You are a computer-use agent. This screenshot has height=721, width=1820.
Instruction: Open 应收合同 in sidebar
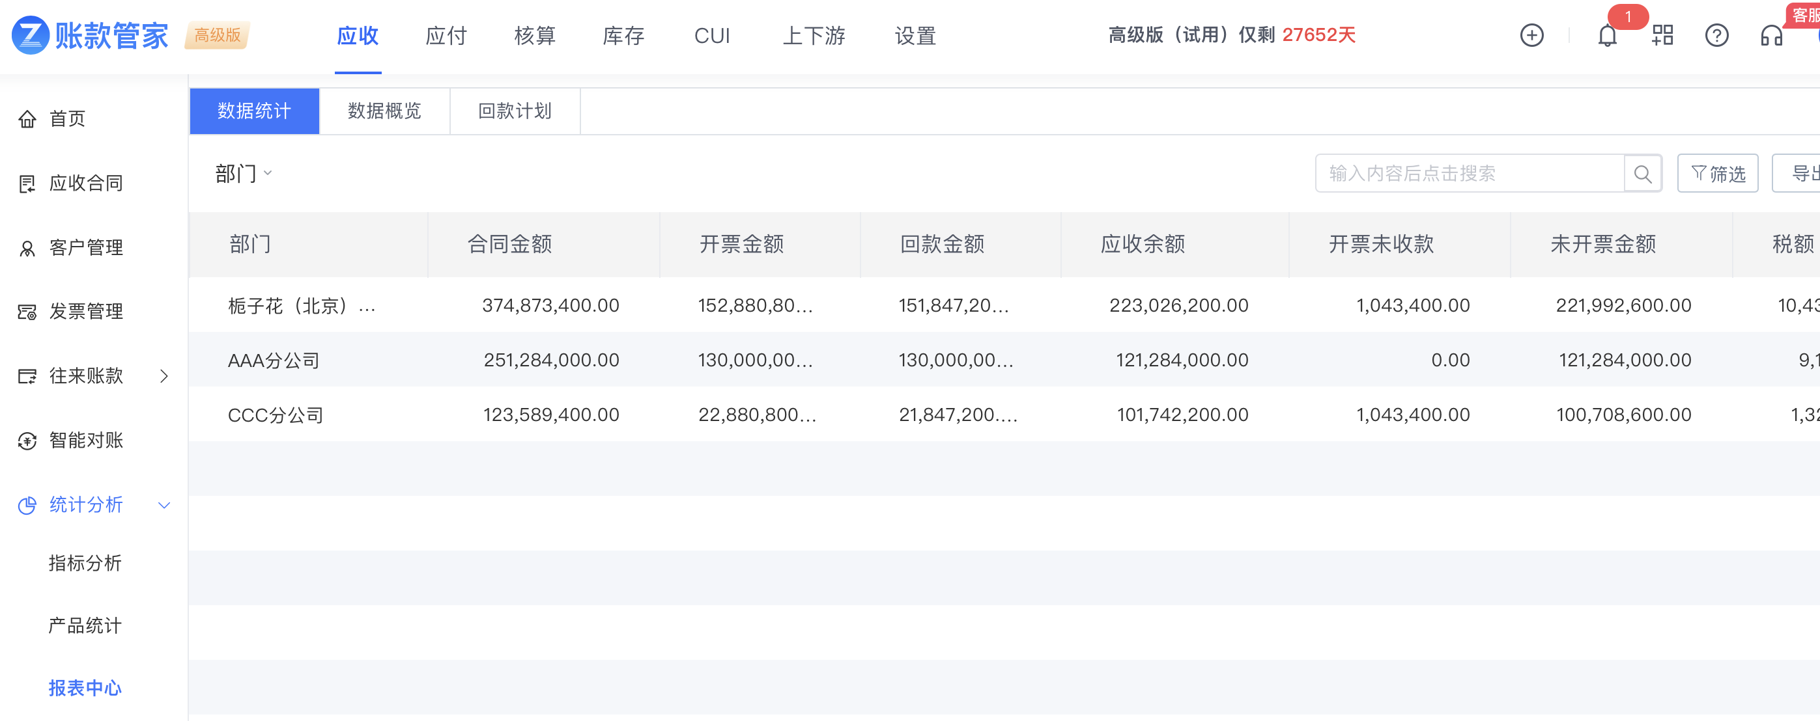[x=86, y=184]
